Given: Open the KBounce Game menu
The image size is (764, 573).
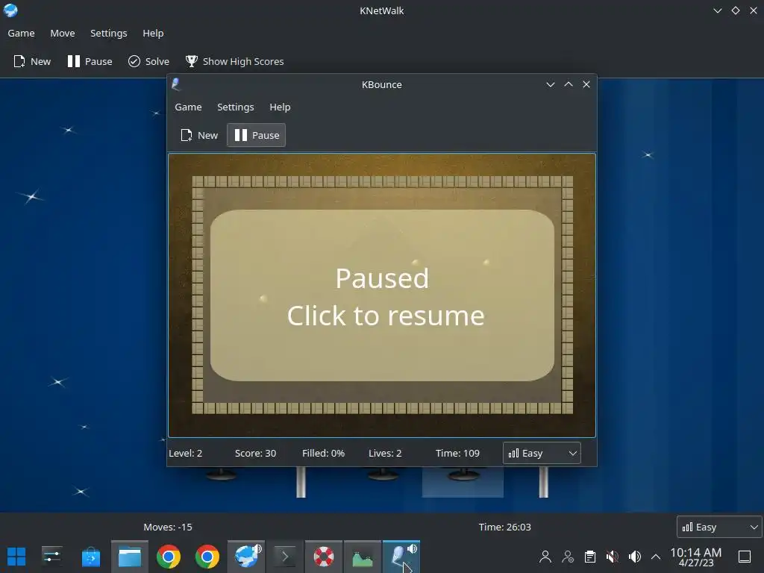Looking at the screenshot, I should (x=188, y=107).
